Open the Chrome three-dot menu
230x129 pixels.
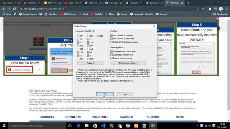(x=227, y=9)
